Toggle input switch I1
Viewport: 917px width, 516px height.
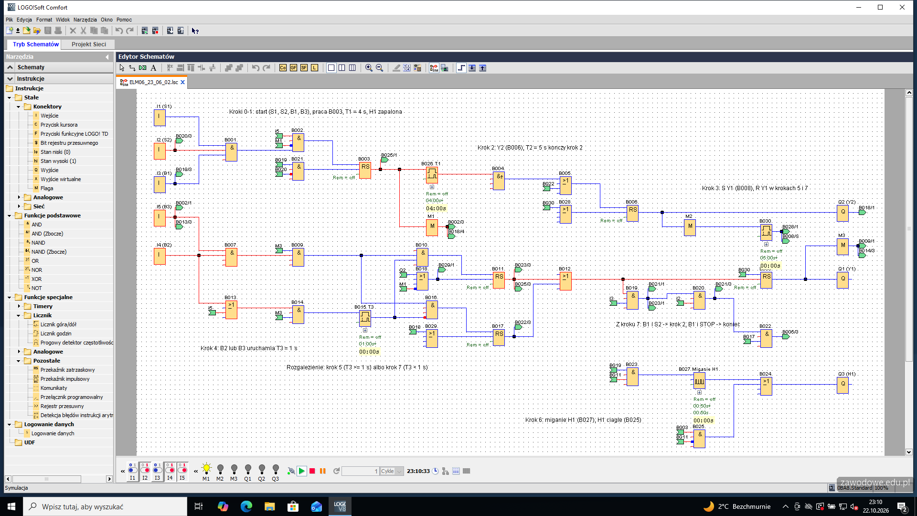tap(132, 471)
